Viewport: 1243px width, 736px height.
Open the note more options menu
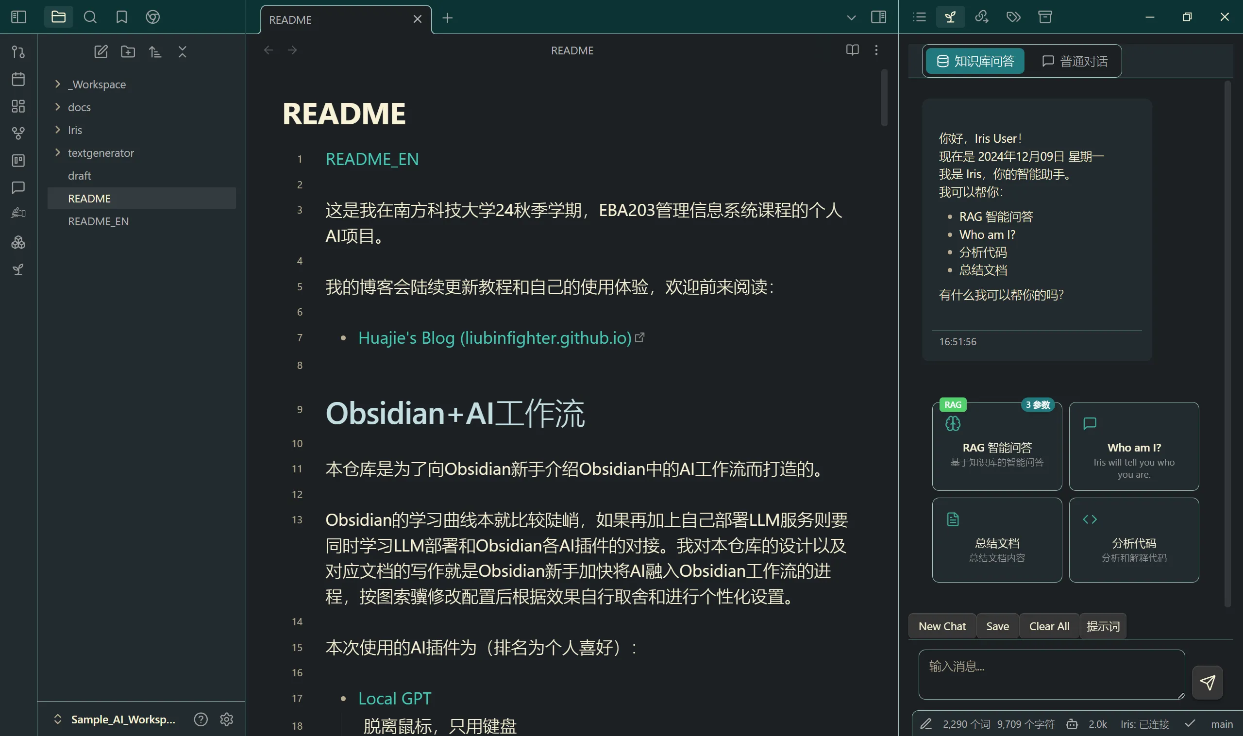click(x=876, y=50)
